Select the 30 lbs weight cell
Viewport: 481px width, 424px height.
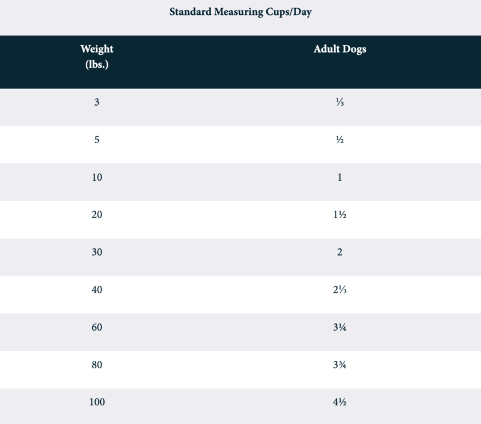click(97, 252)
